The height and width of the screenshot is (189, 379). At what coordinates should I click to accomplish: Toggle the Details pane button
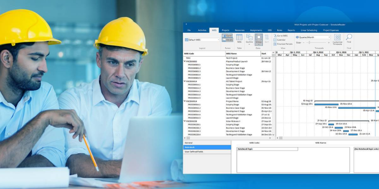point(227,40)
